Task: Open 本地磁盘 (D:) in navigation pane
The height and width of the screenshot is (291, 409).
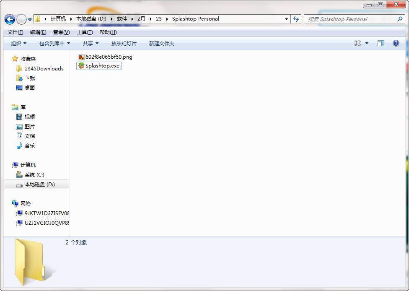Action: click(x=40, y=184)
